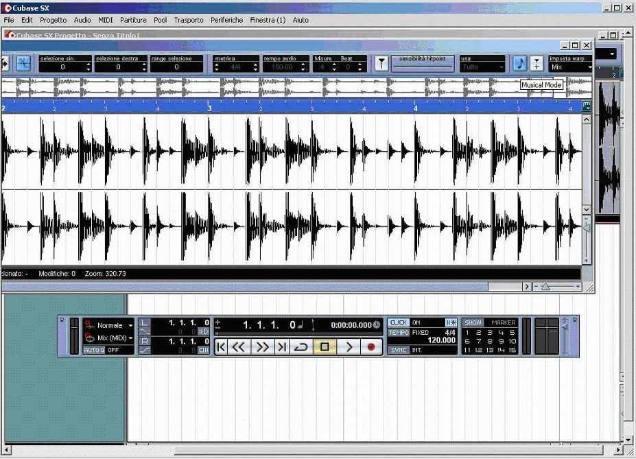Toggle the metronome CLICK button

coord(399,322)
